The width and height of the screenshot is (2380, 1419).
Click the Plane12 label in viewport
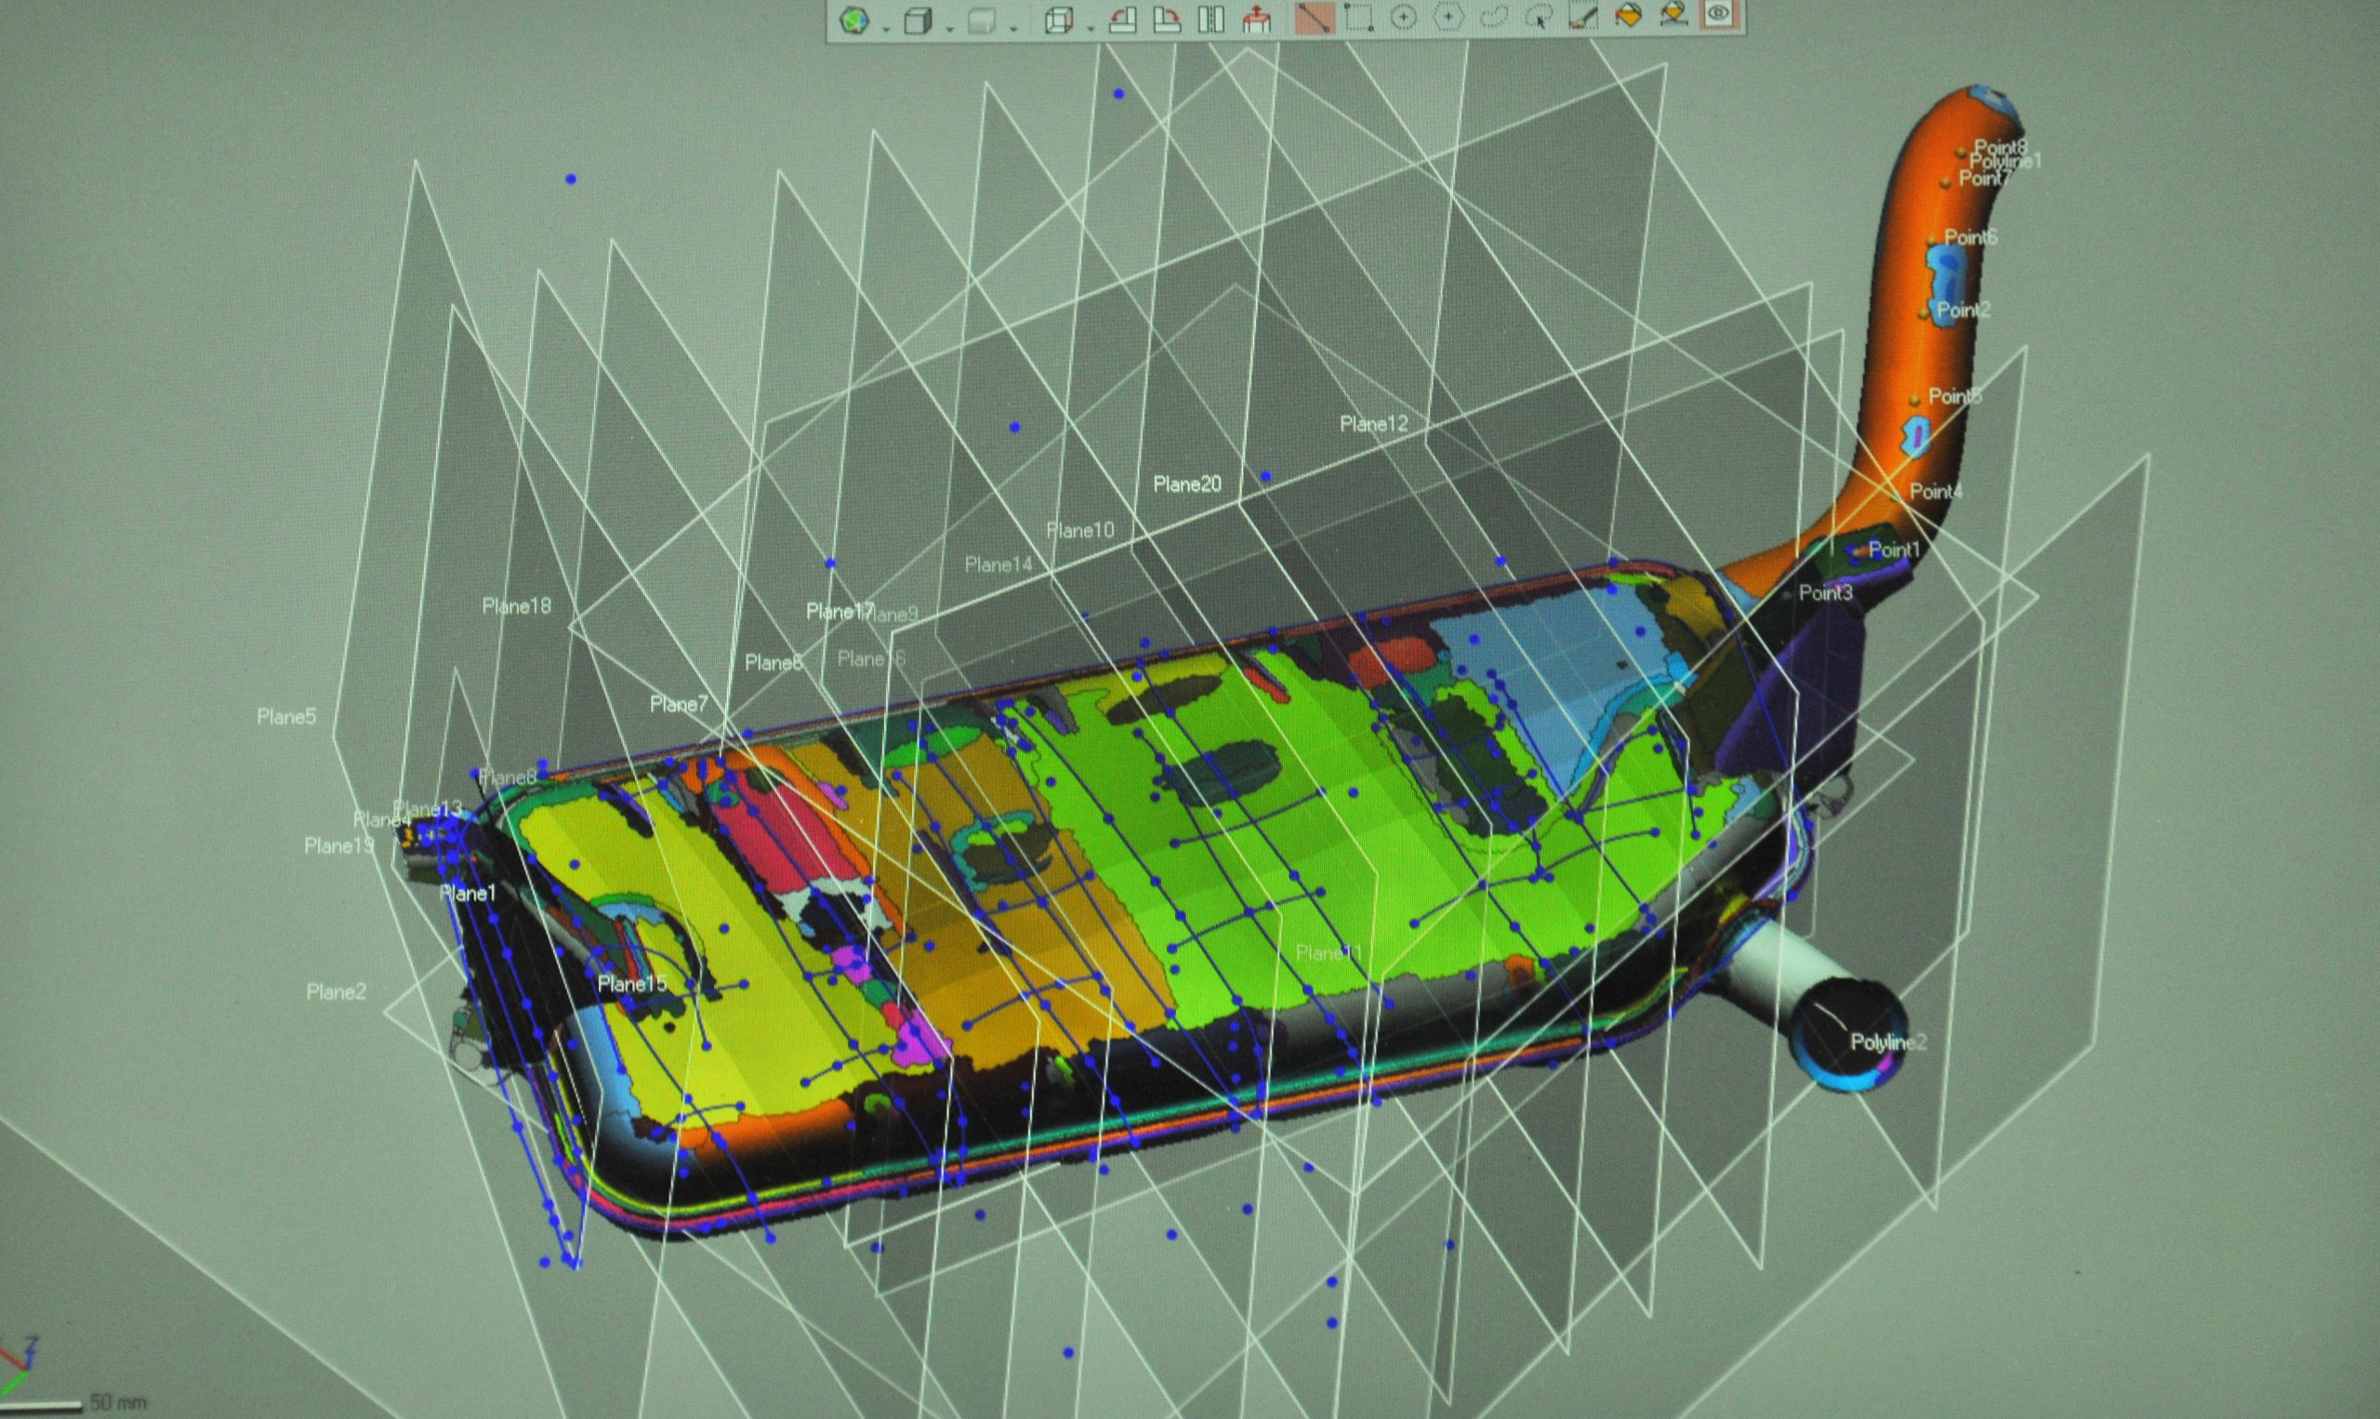point(1373,424)
